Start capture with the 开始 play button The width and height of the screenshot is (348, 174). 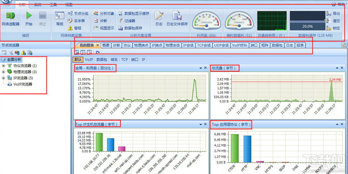pos(28,19)
